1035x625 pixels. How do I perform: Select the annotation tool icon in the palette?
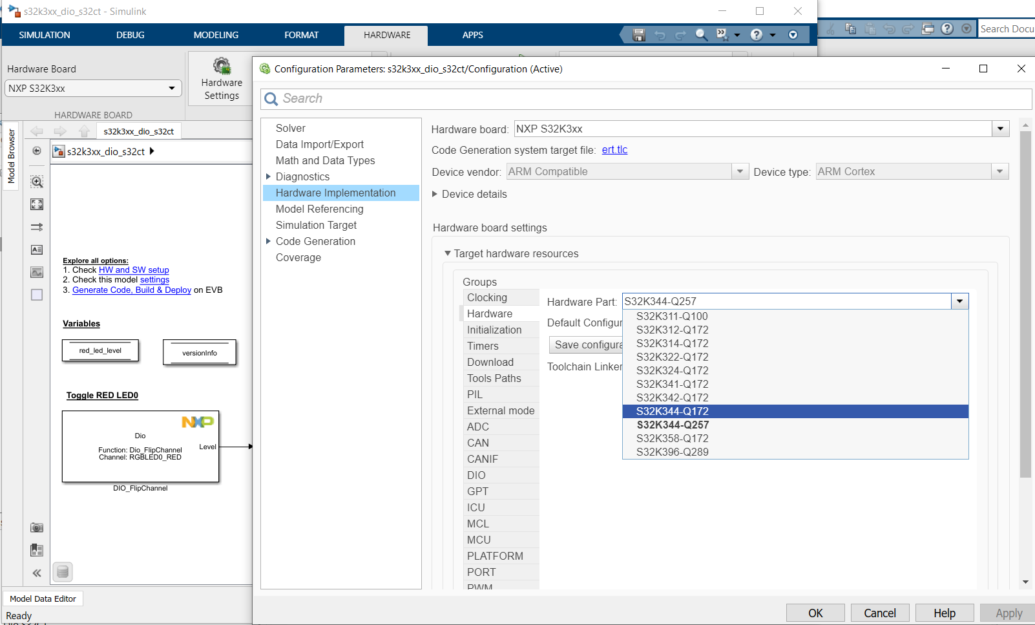point(37,249)
